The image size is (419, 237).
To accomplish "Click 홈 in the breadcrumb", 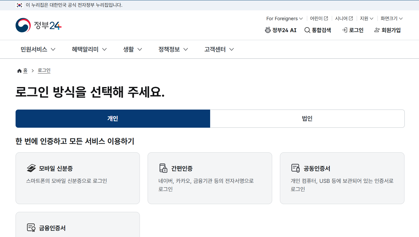I will click(25, 70).
